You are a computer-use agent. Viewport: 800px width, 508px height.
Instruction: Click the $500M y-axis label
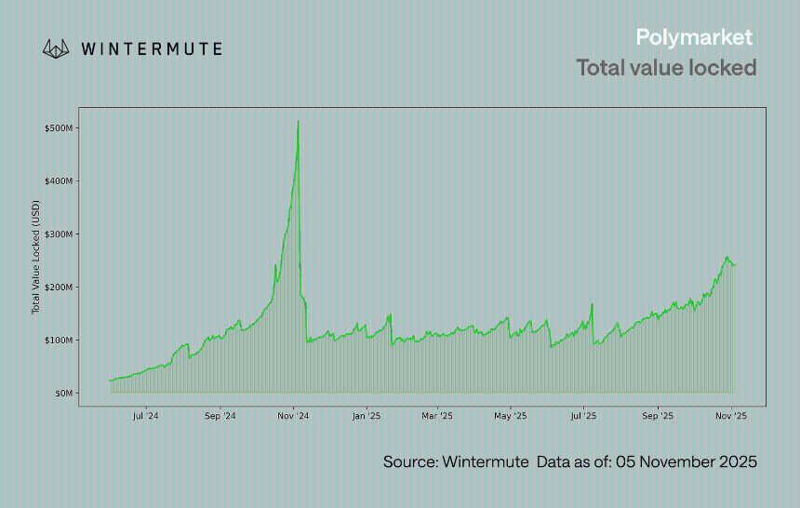click(59, 128)
